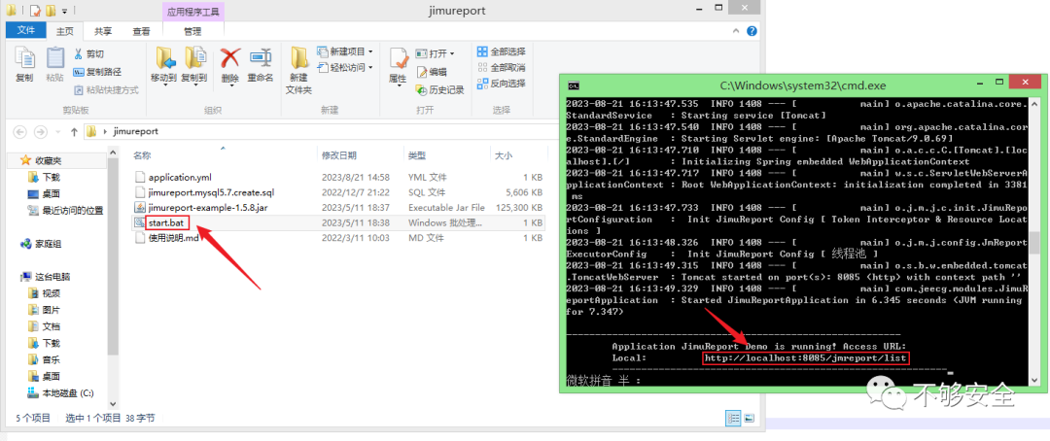The image size is (1050, 441).
Task: Sort by Date modified (修改日期) column
Action: pos(339,155)
